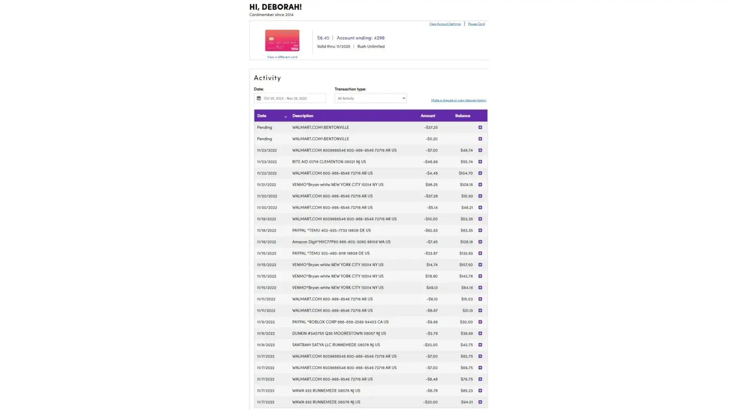Screen dimensions: 730x410
Task: Expand the pending Walmart -$37.25 transaction plus icon
Action: click(x=480, y=128)
